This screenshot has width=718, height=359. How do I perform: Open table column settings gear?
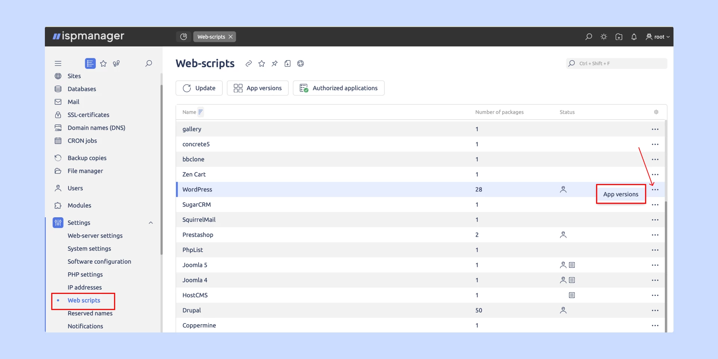point(656,112)
